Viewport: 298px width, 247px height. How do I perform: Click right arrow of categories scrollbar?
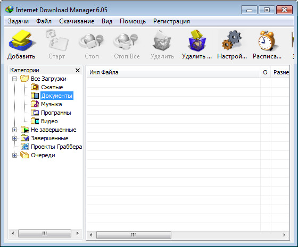(x=77, y=233)
